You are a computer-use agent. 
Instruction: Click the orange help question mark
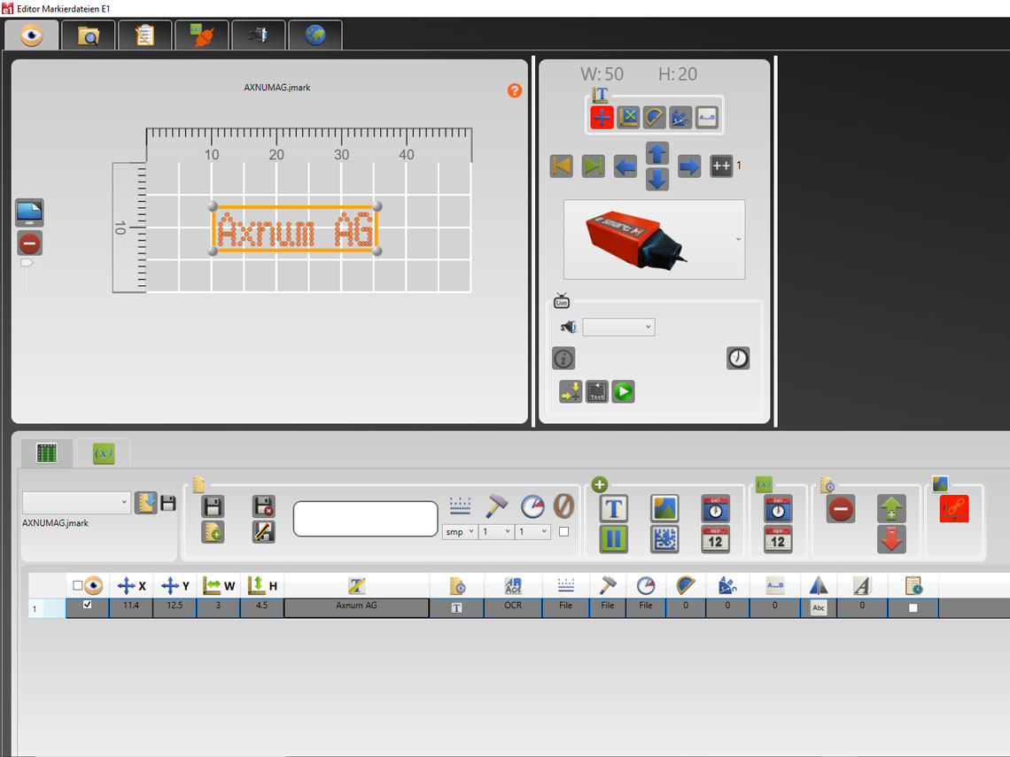pyautogui.click(x=515, y=90)
